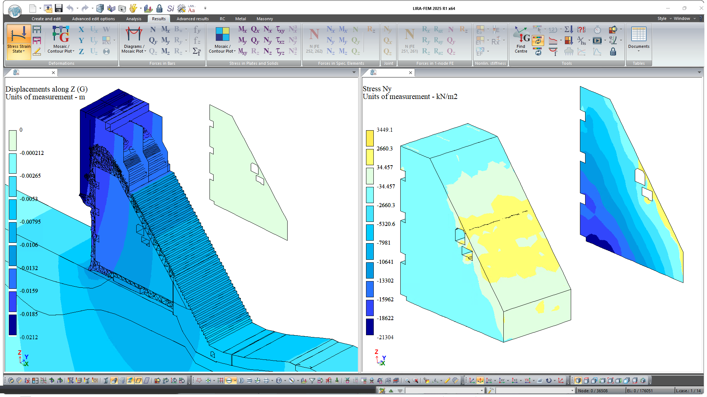Click the dark blue -18622 legend swatch
707x397 pixels.
(370, 326)
